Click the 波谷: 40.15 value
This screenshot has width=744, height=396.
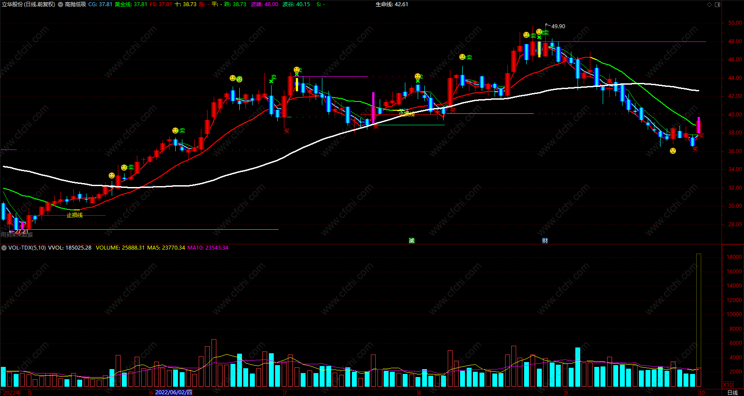296,4
